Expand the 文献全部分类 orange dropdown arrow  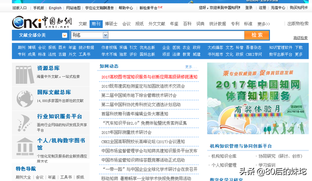pyautogui.click(x=65, y=35)
